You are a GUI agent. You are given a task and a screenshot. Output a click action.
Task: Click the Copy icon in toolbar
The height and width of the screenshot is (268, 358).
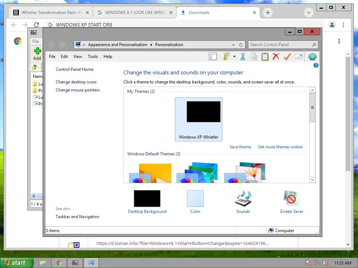(254, 57)
